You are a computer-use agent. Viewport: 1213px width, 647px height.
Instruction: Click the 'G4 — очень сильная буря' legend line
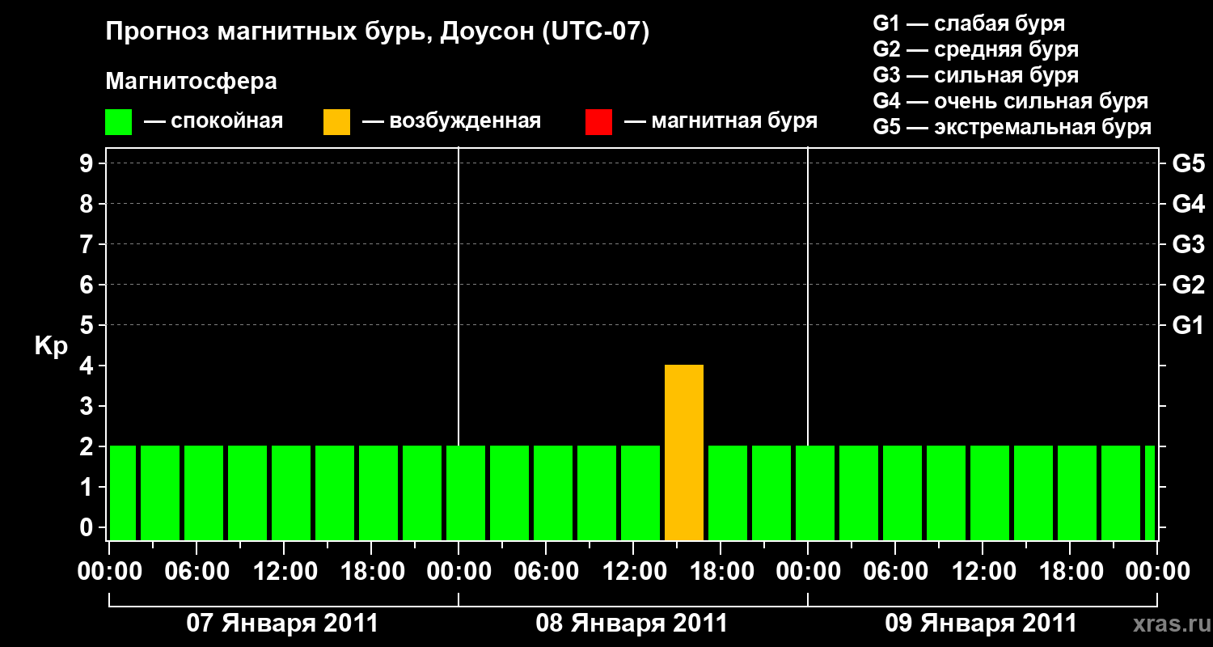click(1011, 101)
